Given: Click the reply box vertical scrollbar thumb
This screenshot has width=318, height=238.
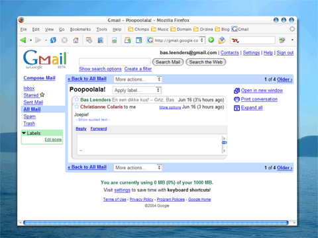Looking at the screenshot, I should click(224, 143).
